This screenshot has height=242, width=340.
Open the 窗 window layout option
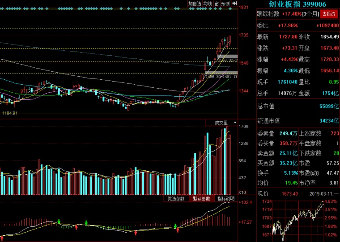point(217,4)
